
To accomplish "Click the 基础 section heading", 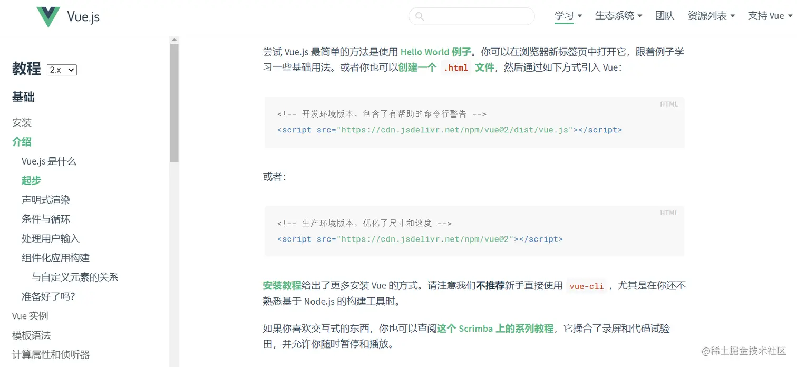I will 23,97.
